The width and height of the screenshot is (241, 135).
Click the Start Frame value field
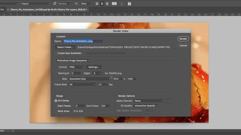point(80,106)
